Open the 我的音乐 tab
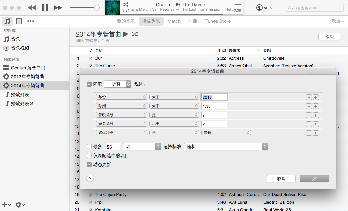Viewport: 348px width, 211px height. (126, 21)
